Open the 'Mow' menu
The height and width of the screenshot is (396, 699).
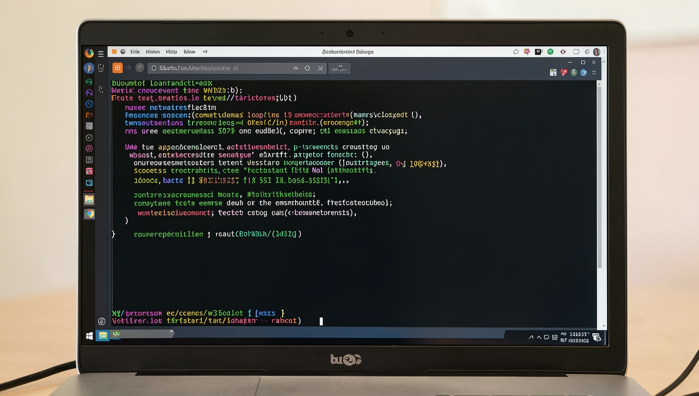click(190, 52)
